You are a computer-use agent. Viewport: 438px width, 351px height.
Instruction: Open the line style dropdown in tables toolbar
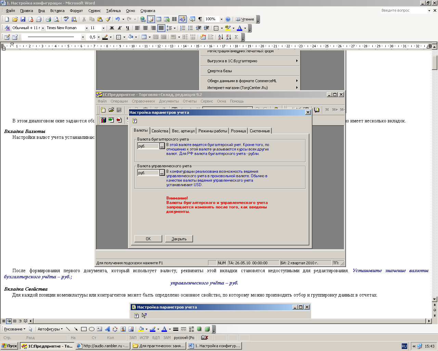coord(83,37)
